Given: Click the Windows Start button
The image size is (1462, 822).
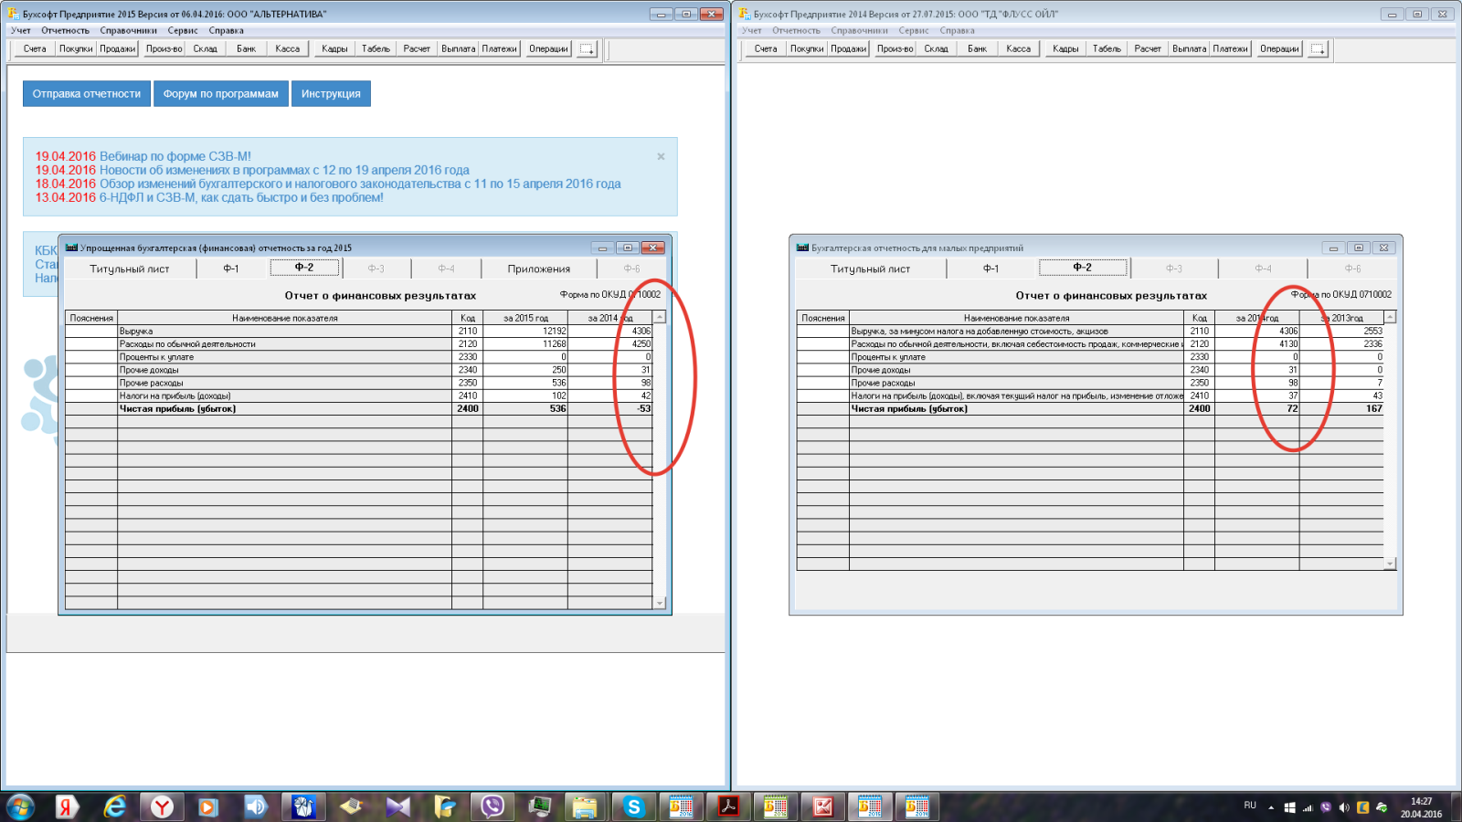Looking at the screenshot, I should [20, 806].
